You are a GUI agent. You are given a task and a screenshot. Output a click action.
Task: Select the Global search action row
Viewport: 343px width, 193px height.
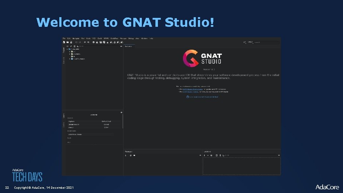pos(94,124)
